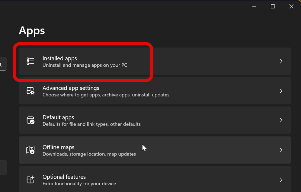
Task: Minimize the Settings window
Action: tap(254, 6)
